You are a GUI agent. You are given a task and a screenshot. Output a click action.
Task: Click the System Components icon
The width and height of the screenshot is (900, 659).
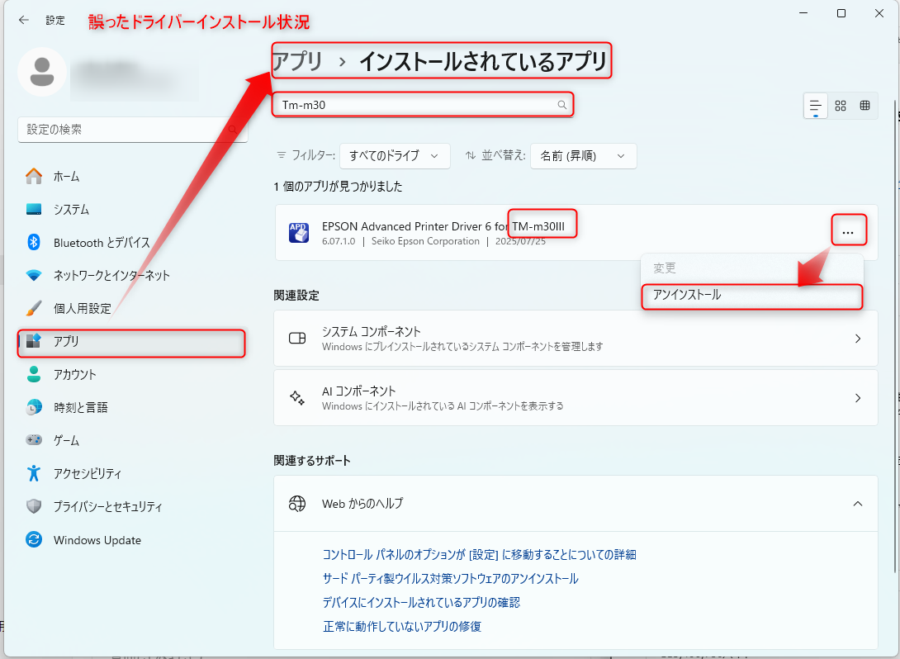297,338
